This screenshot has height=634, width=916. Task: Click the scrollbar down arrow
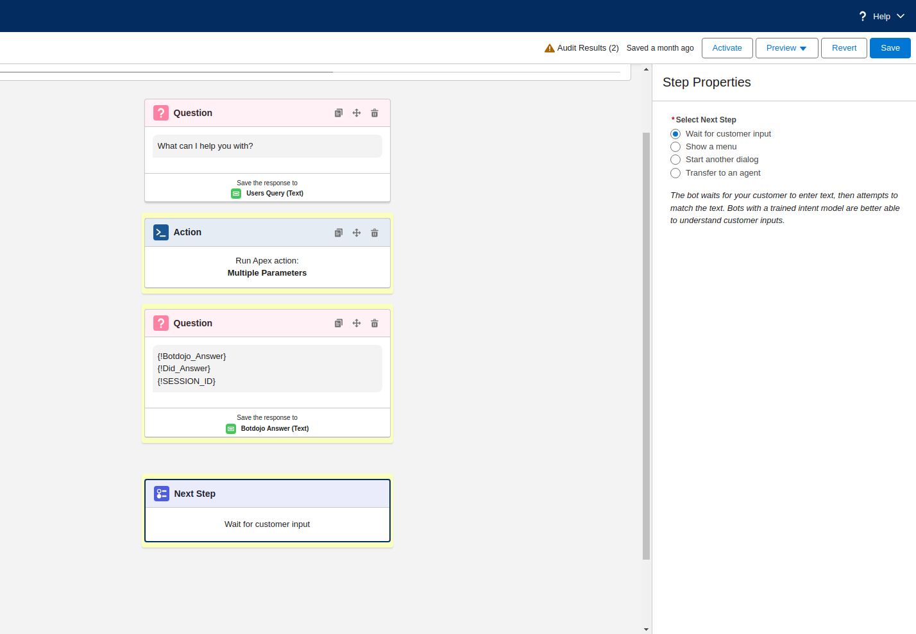pyautogui.click(x=647, y=630)
